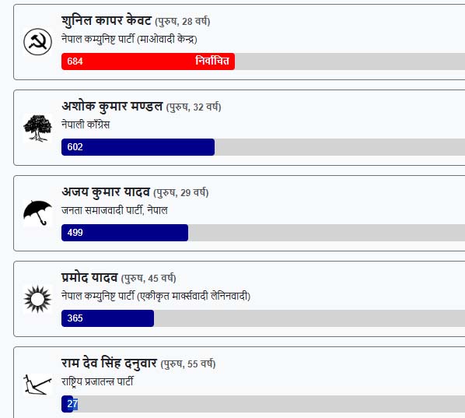Select candidate अजय कुमार यादव name
The image size is (465, 418).
tap(106, 192)
